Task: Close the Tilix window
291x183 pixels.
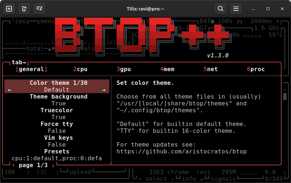Action: 282,9
